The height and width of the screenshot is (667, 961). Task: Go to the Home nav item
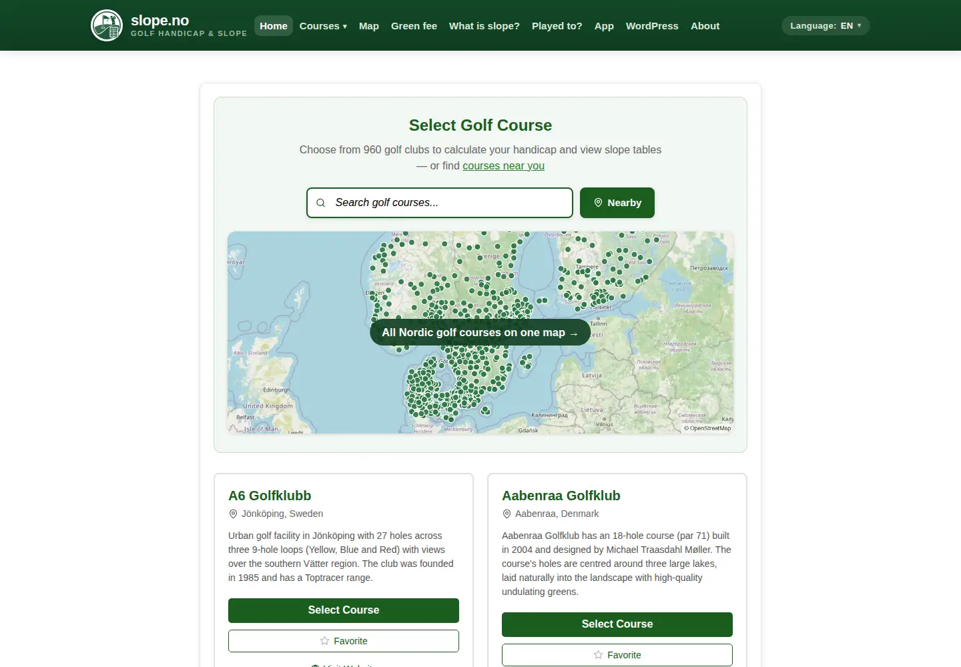pos(274,26)
